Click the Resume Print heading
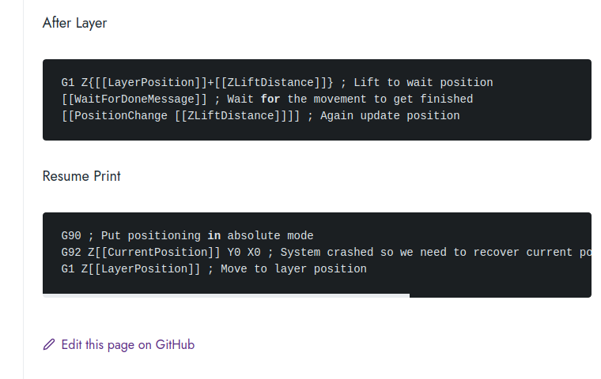The height and width of the screenshot is (379, 601). tap(81, 176)
